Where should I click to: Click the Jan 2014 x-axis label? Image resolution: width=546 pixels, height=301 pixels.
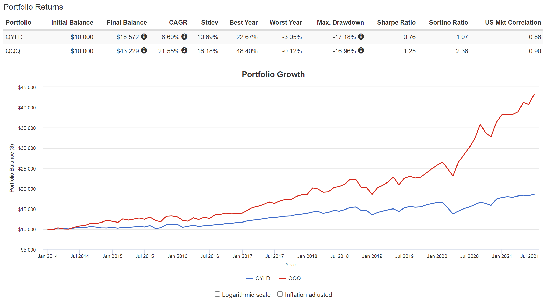coord(47,256)
